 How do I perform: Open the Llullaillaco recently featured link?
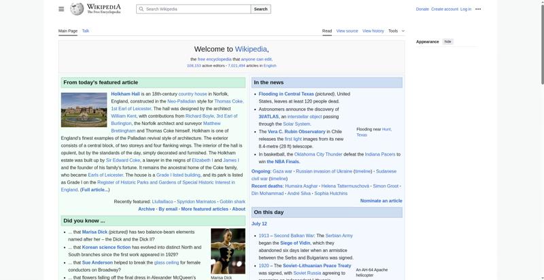click(163, 202)
